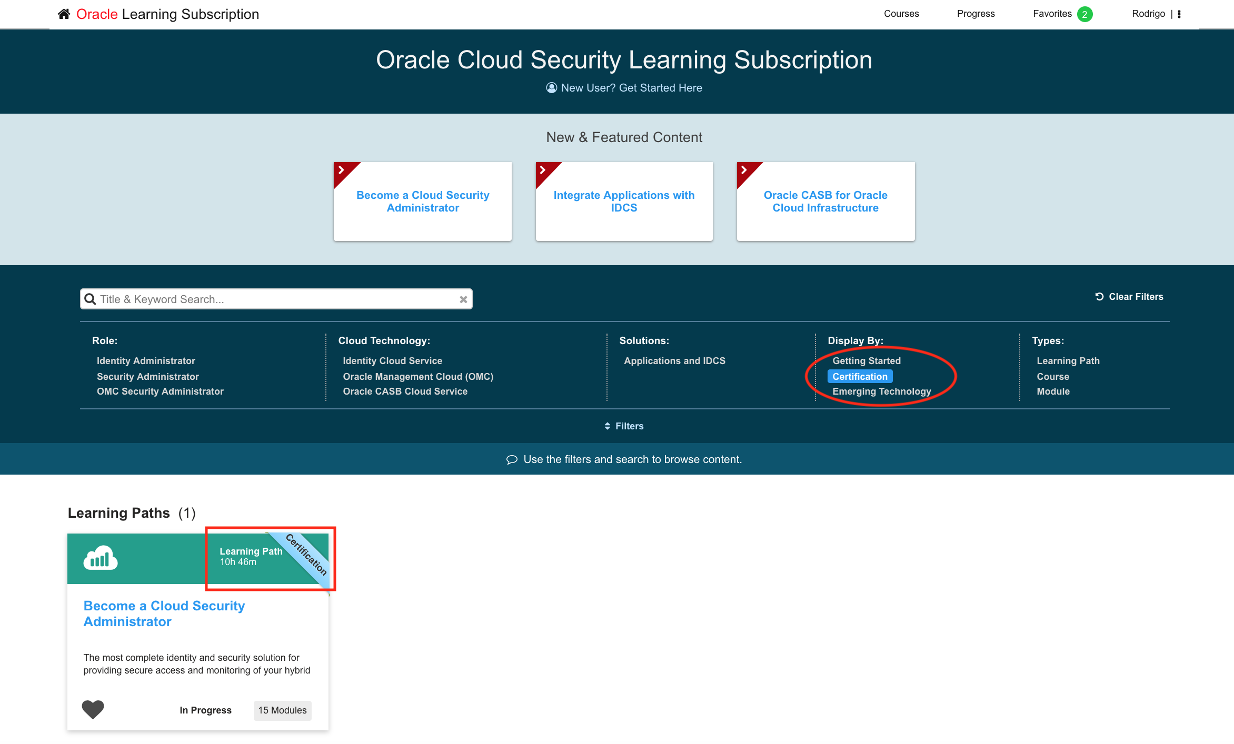Screen dimensions: 1234x744
Task: Click the speech bubble hint icon
Action: tap(512, 460)
